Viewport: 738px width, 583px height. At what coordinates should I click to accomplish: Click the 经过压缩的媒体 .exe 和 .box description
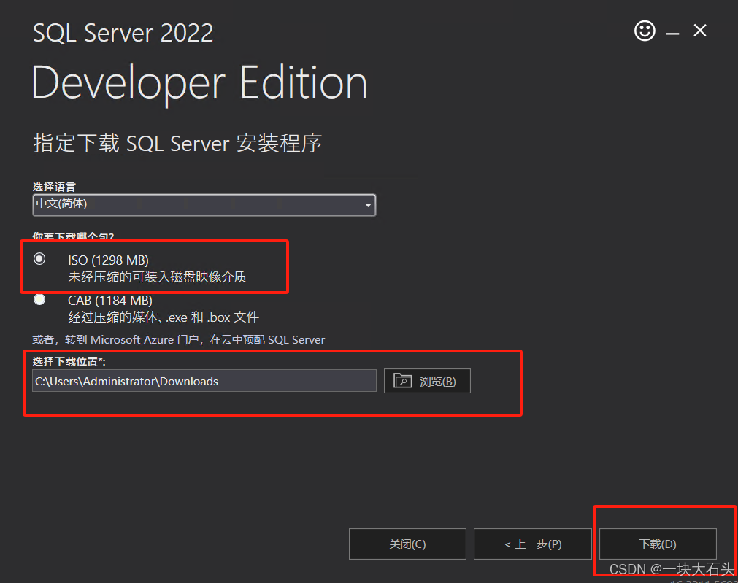click(x=164, y=317)
